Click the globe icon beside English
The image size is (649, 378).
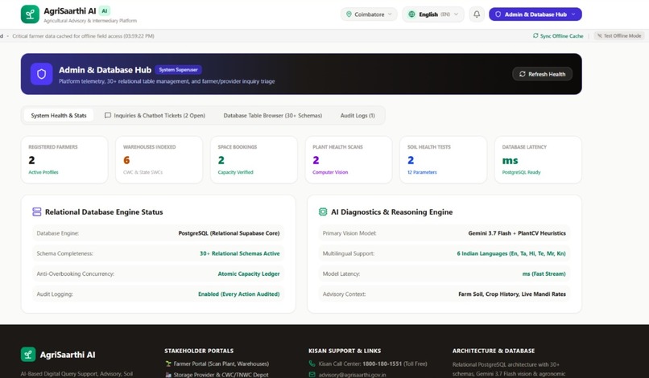(411, 14)
